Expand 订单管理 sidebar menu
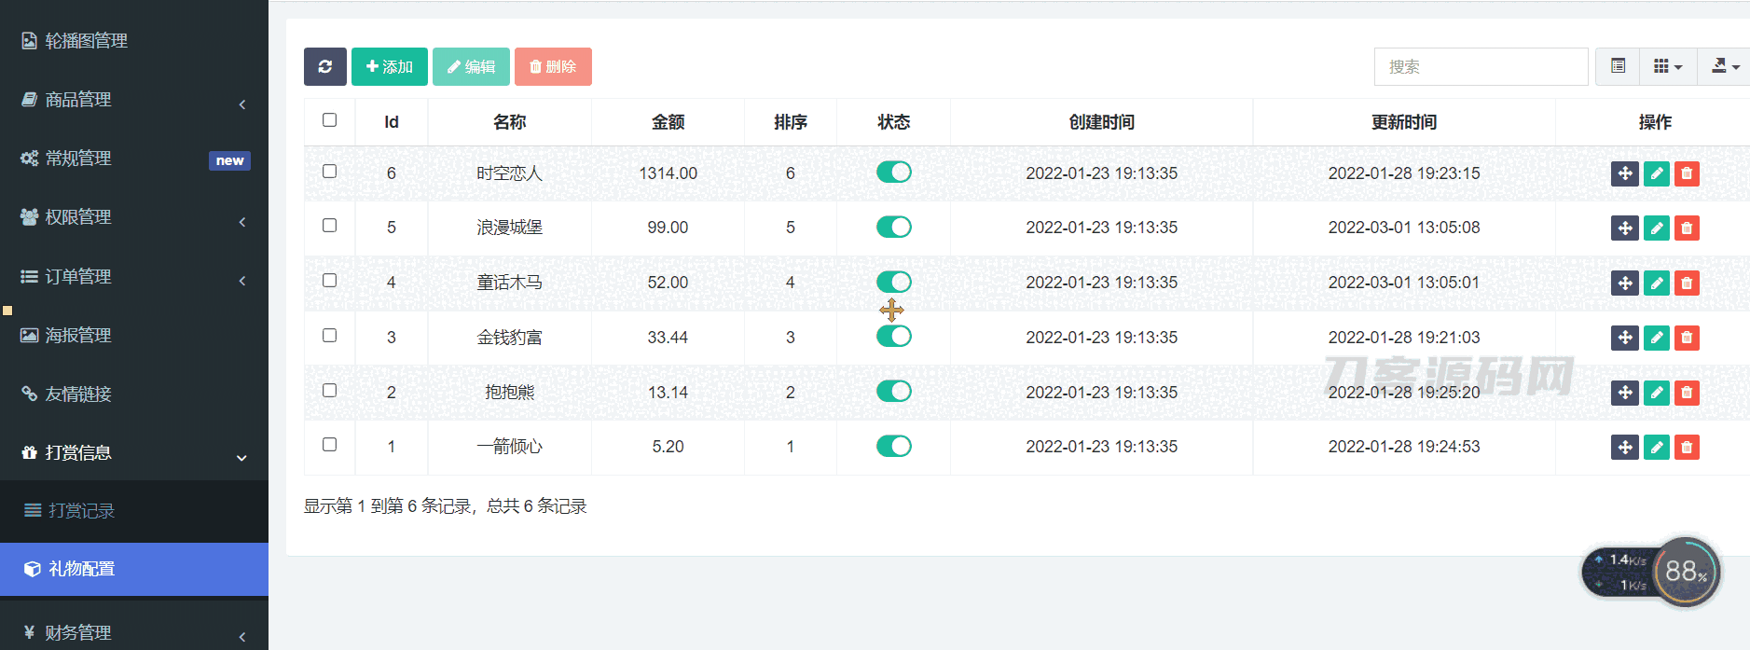 pyautogui.click(x=134, y=277)
